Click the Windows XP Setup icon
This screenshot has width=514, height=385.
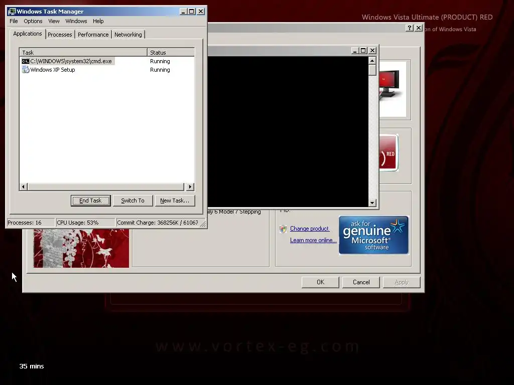[x=25, y=69]
